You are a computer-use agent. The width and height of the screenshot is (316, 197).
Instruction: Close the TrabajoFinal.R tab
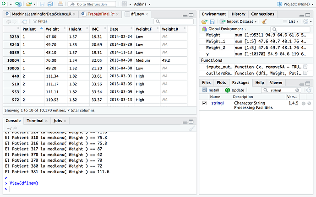tap(117, 14)
